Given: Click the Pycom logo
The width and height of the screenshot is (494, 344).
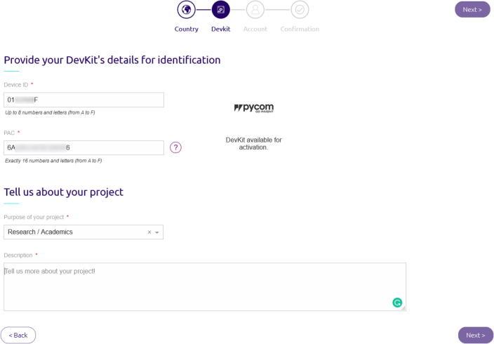Looking at the screenshot, I should pyautogui.click(x=253, y=108).
